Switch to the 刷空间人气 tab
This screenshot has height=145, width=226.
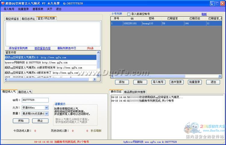pyautogui.click(x=9, y=92)
